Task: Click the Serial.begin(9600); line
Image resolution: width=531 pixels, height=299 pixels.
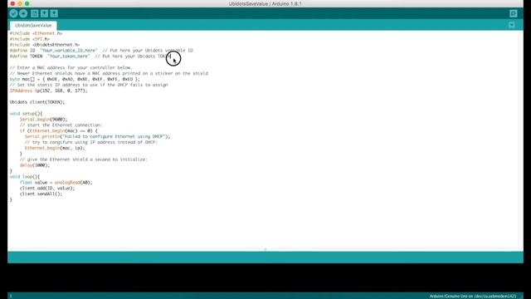Action: [x=44, y=120]
